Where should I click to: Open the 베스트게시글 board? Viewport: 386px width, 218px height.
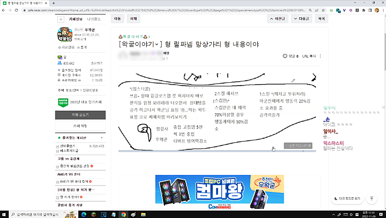click(x=69, y=150)
